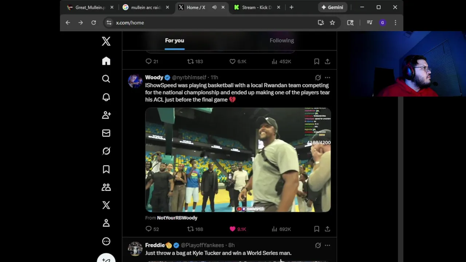
Task: Unlike Woody's post with 9.1K likes
Action: [x=238, y=229]
